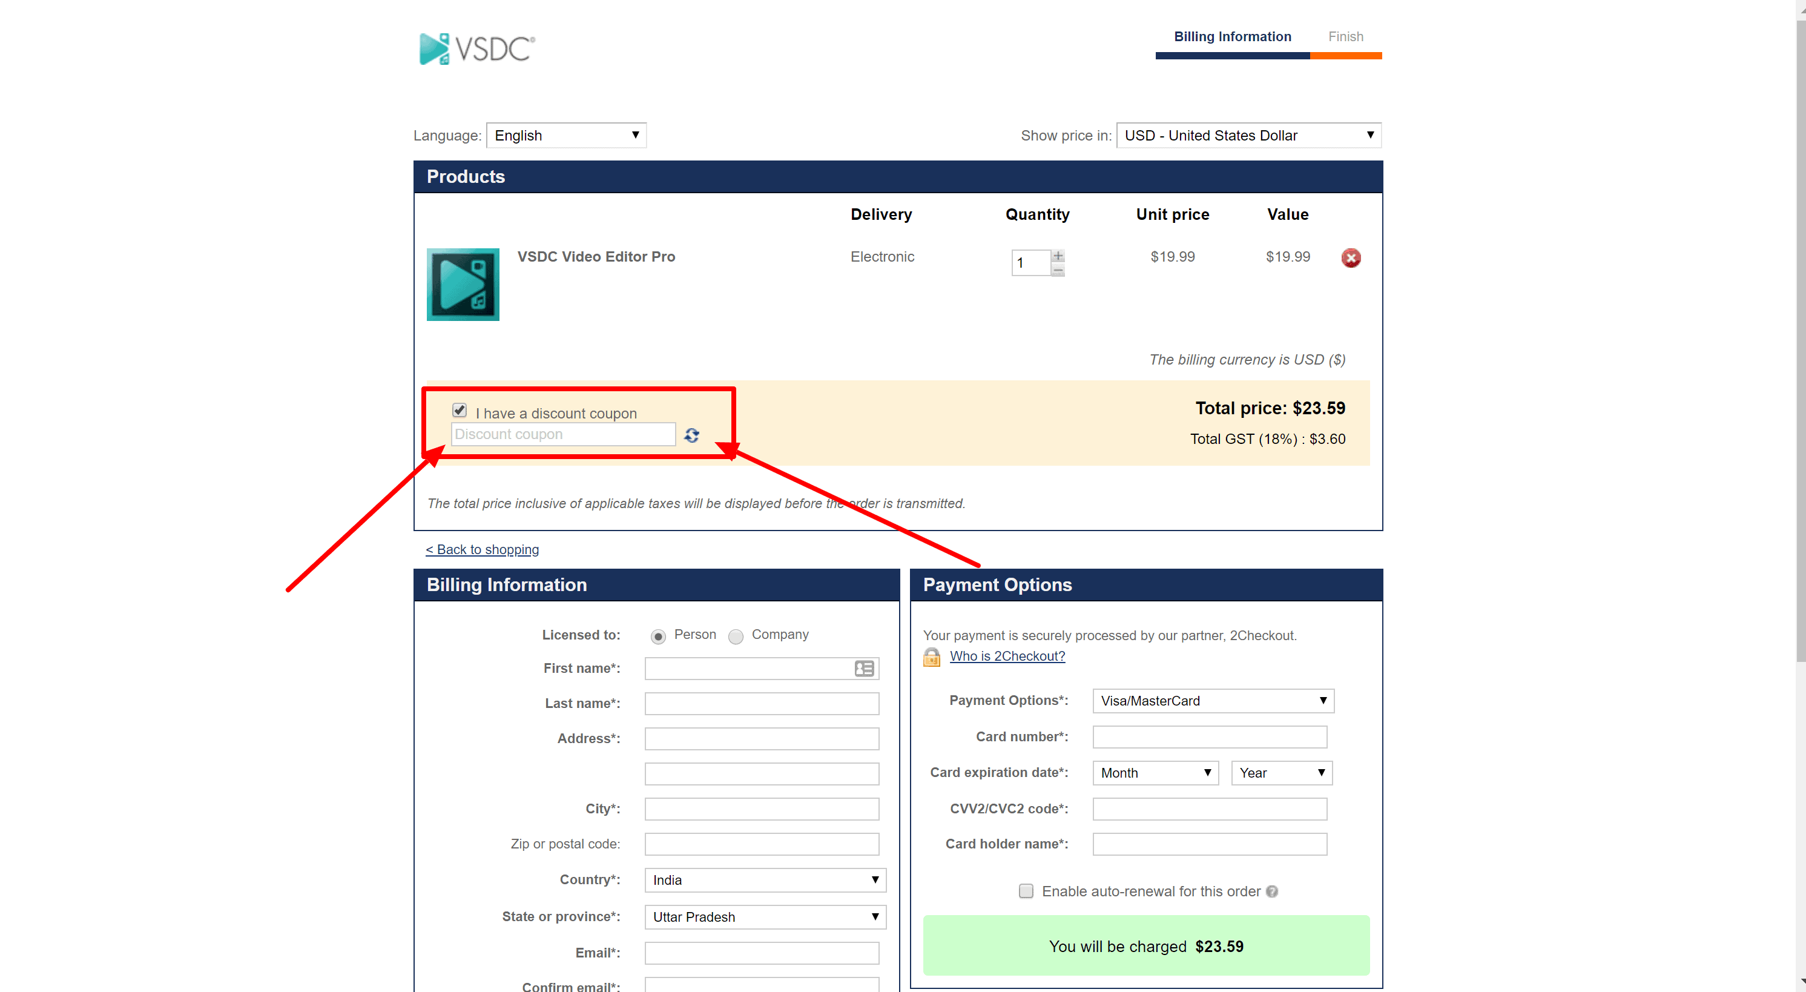Open the Who is 2Checkout? link
Screen dimensions: 1806x992
1007,656
